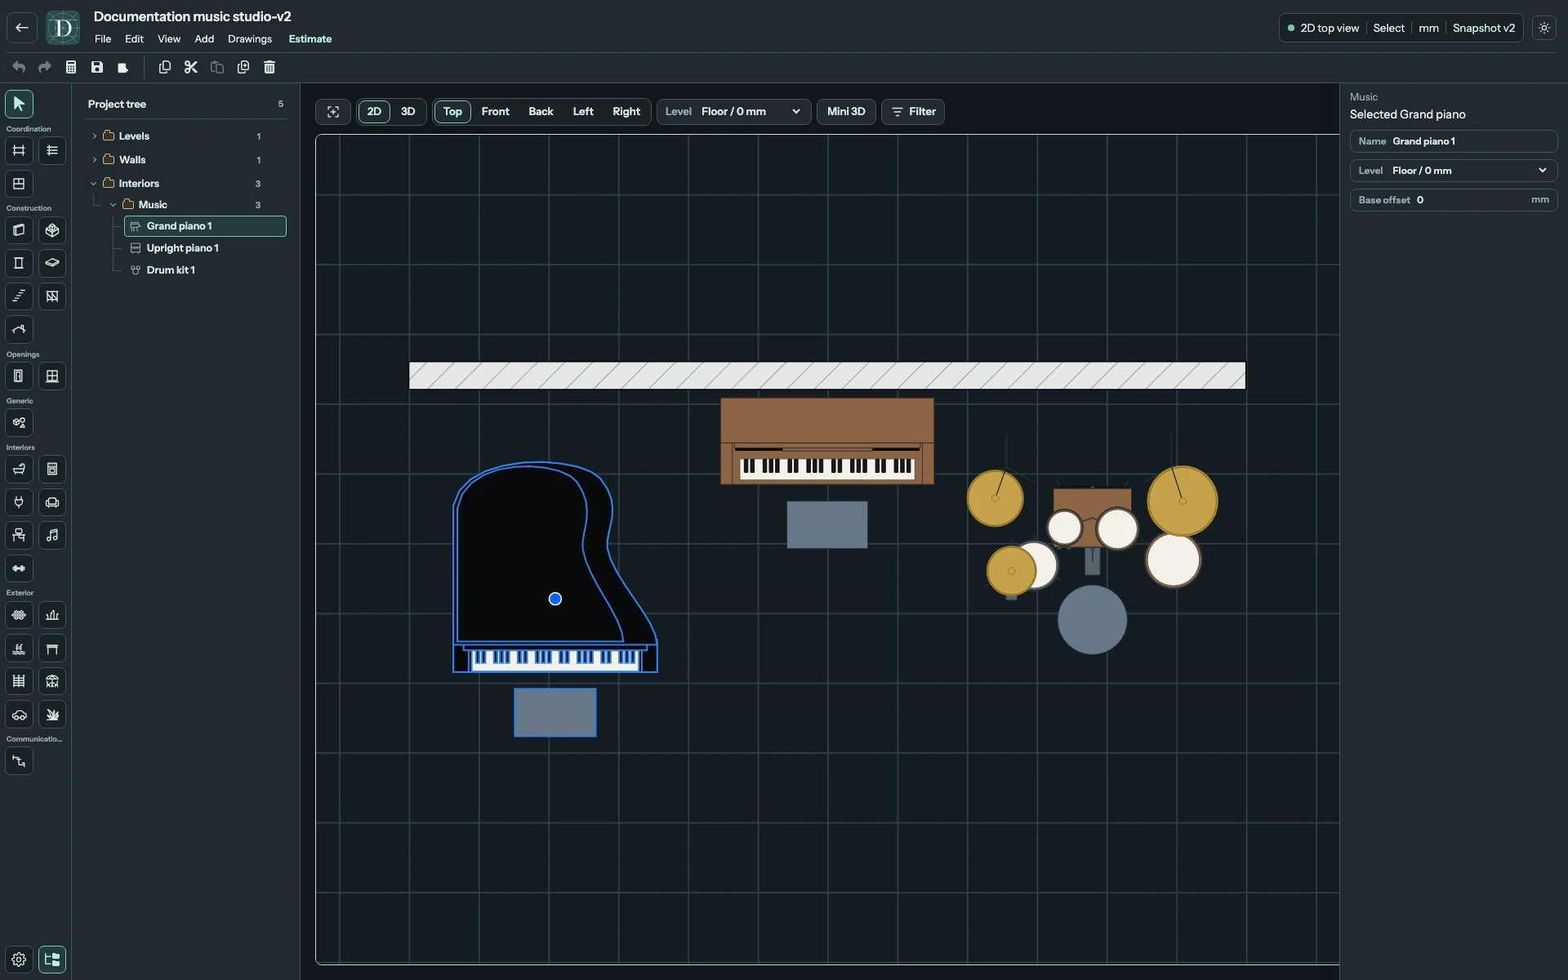Select the door tool under Openings

pos(19,376)
